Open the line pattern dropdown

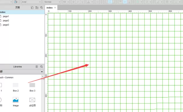pos(177,2)
